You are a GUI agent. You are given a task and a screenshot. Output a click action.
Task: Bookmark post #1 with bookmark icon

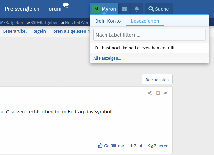pyautogui.click(x=158, y=93)
